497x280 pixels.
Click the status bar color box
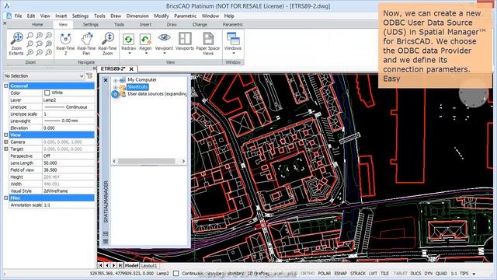(176, 273)
